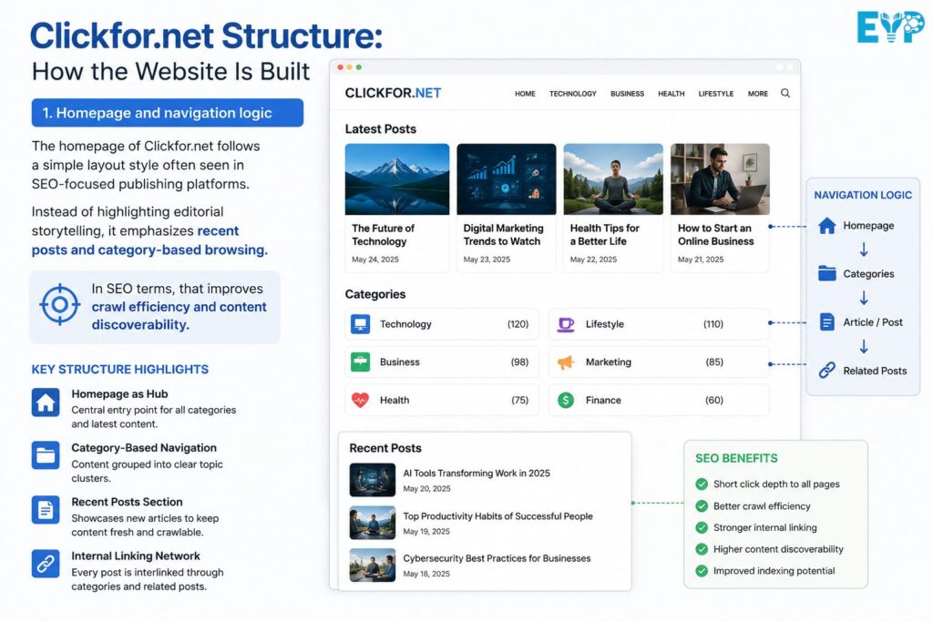Open the Marketing category row
933x622 pixels.
point(659,362)
